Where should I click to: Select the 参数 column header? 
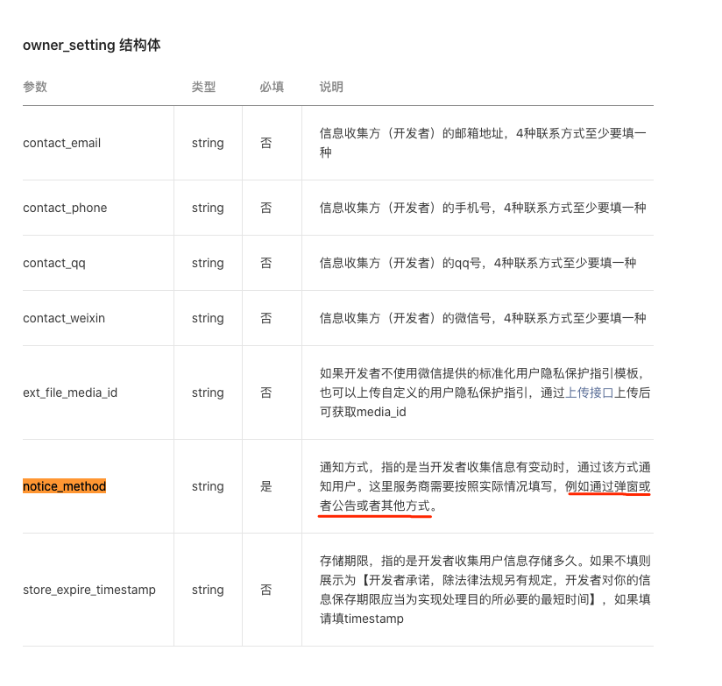click(35, 87)
